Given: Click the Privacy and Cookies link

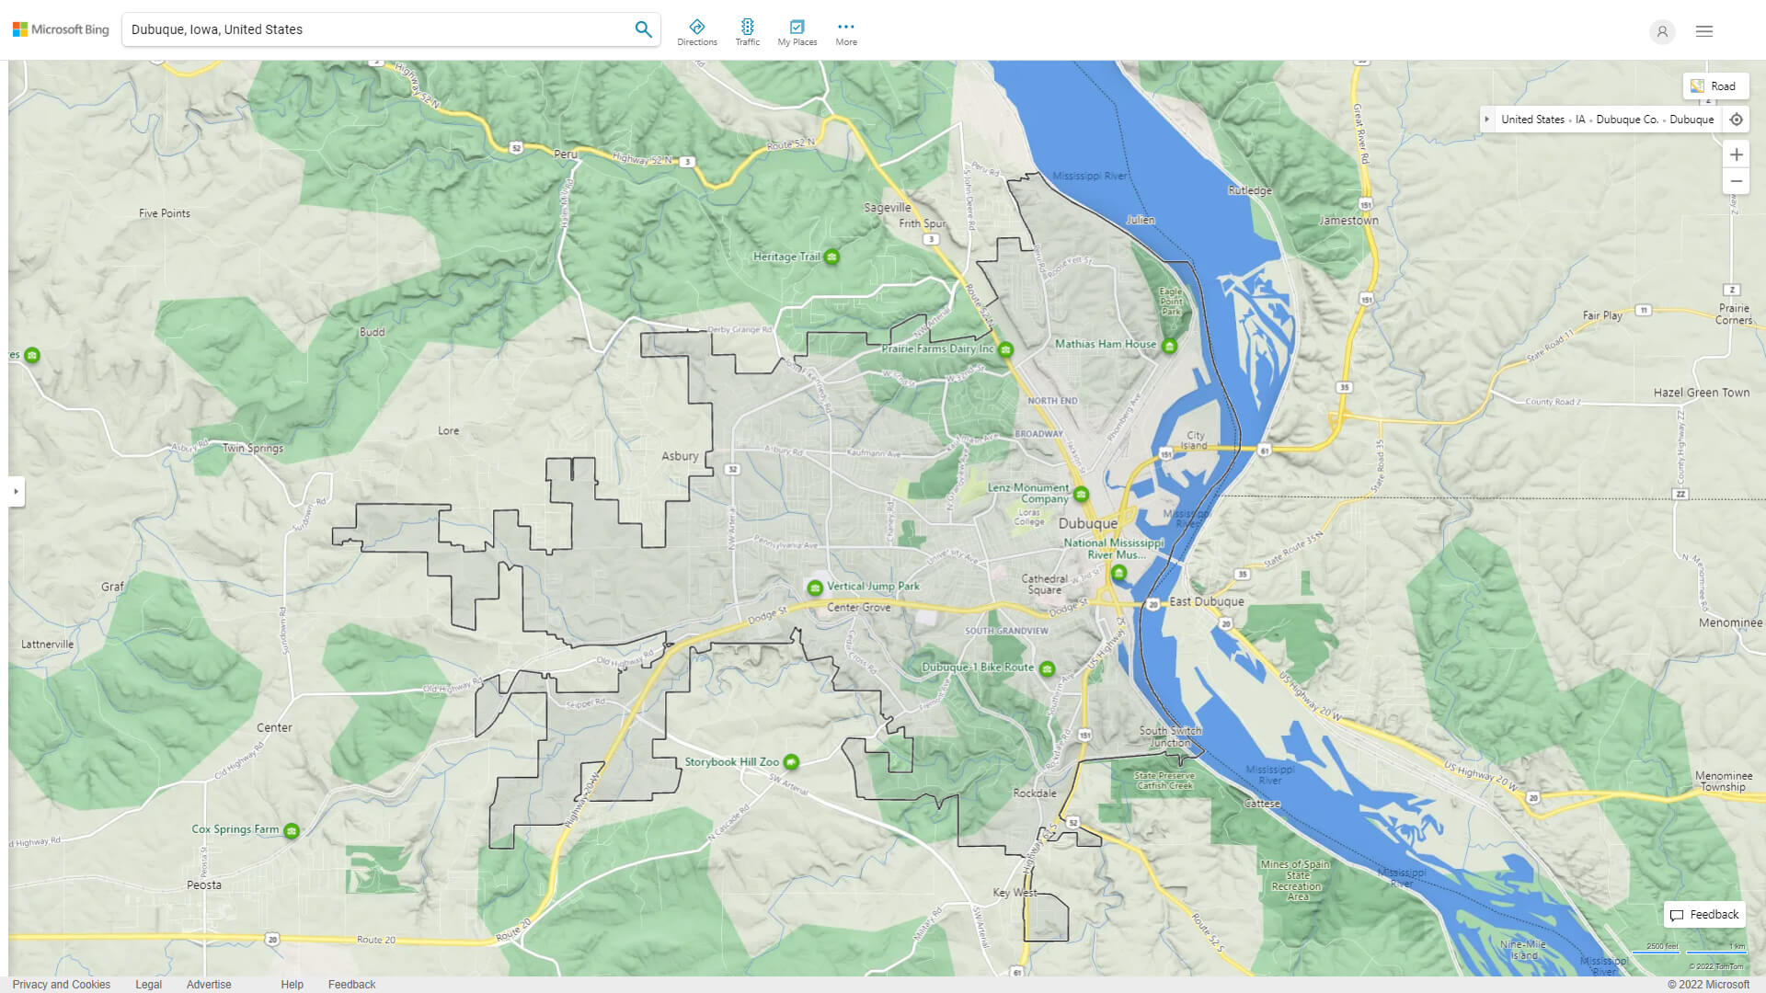Looking at the screenshot, I should [x=61, y=983].
